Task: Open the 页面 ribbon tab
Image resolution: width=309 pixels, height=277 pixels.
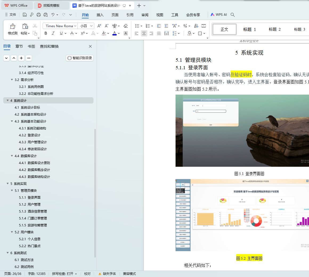Action: click(115, 15)
